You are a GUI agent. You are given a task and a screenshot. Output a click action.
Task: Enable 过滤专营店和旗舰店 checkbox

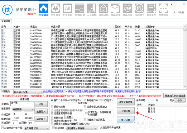tap(85, 106)
